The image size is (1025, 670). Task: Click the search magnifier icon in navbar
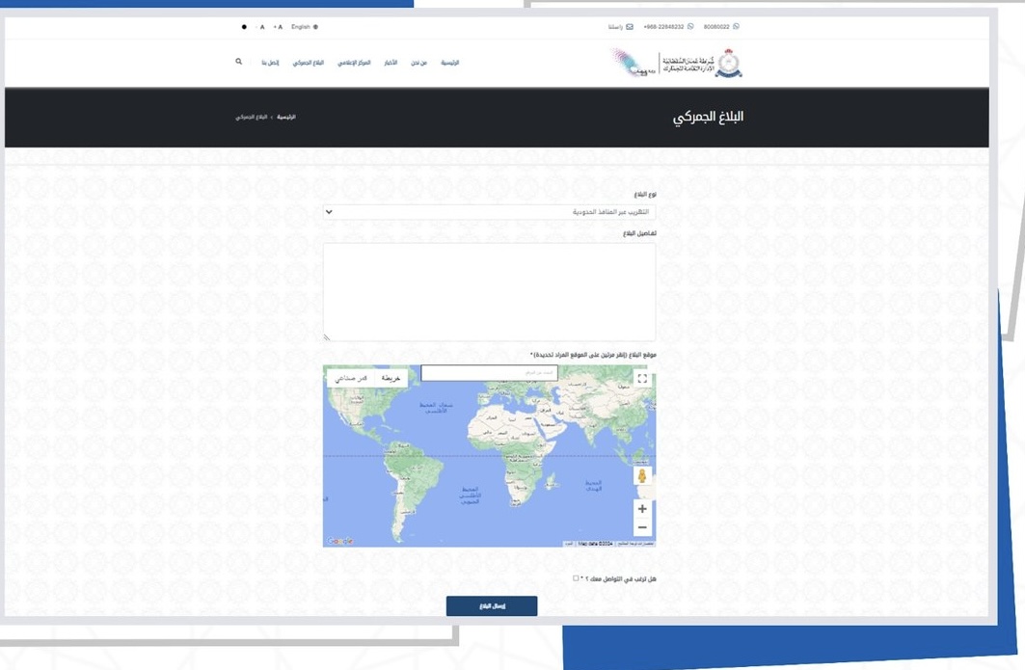point(239,62)
